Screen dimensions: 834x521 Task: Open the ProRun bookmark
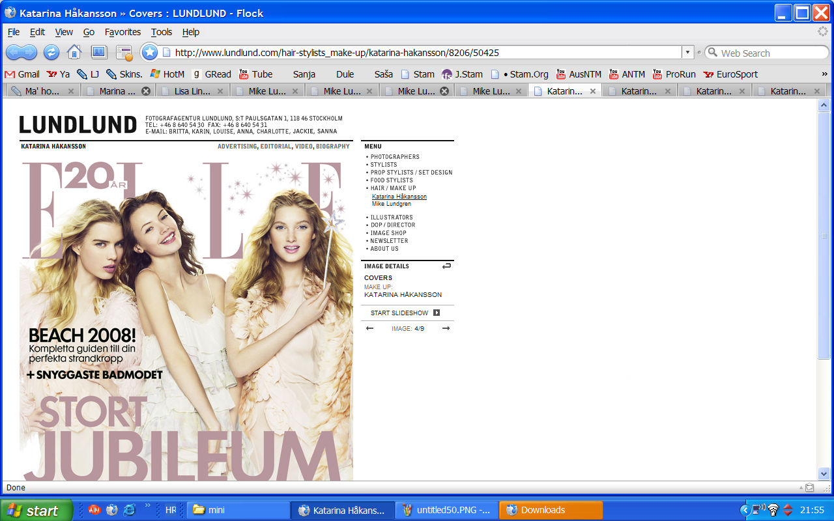(x=674, y=74)
